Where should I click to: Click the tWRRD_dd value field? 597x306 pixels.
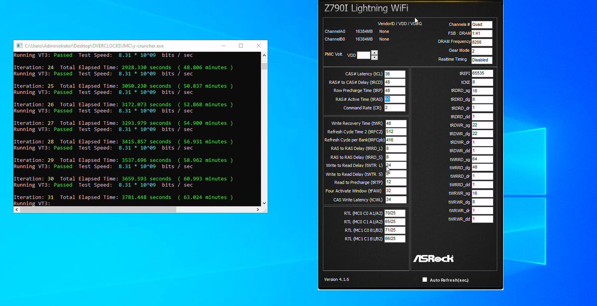pyautogui.click(x=482, y=185)
